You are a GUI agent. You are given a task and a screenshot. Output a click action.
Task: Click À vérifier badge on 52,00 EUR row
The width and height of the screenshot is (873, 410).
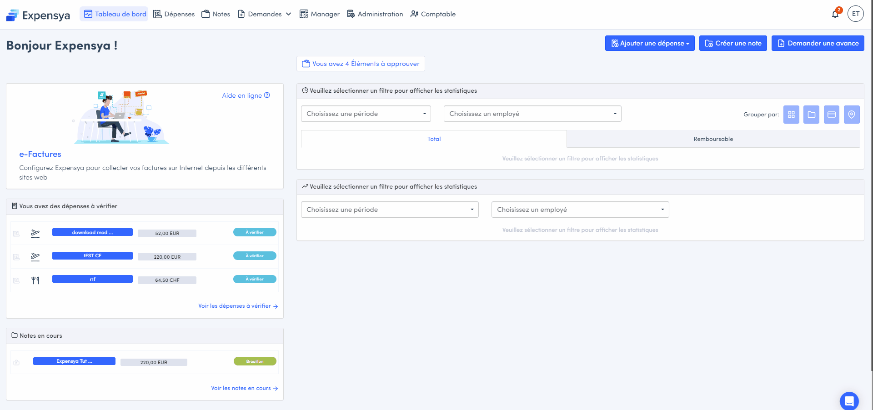coord(255,232)
